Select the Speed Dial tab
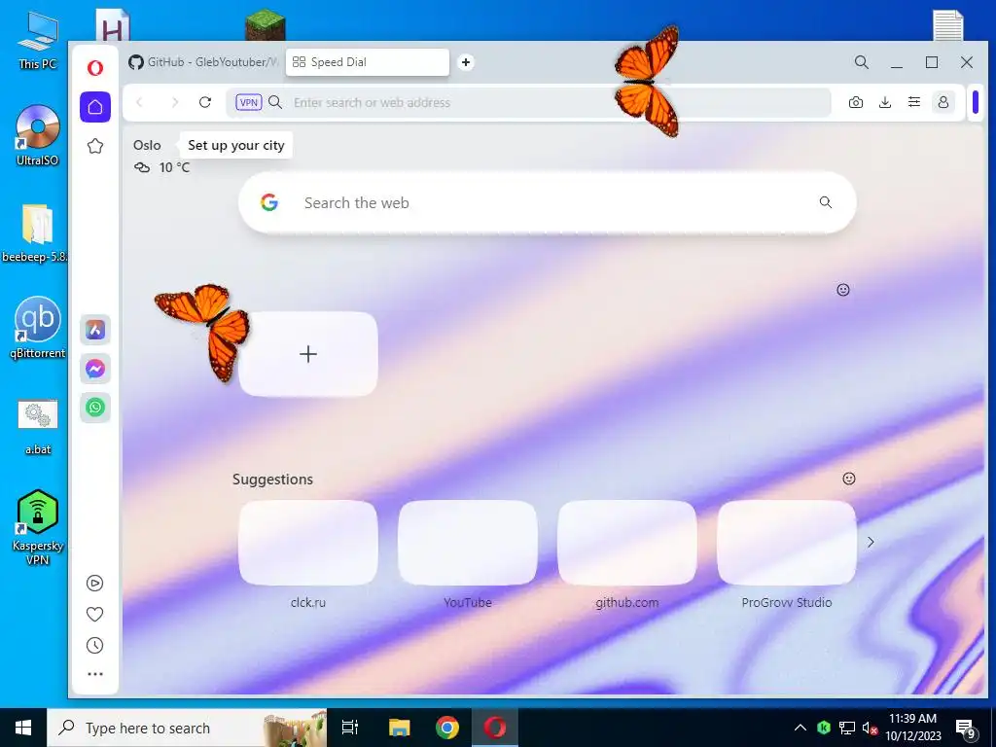 coord(367,62)
